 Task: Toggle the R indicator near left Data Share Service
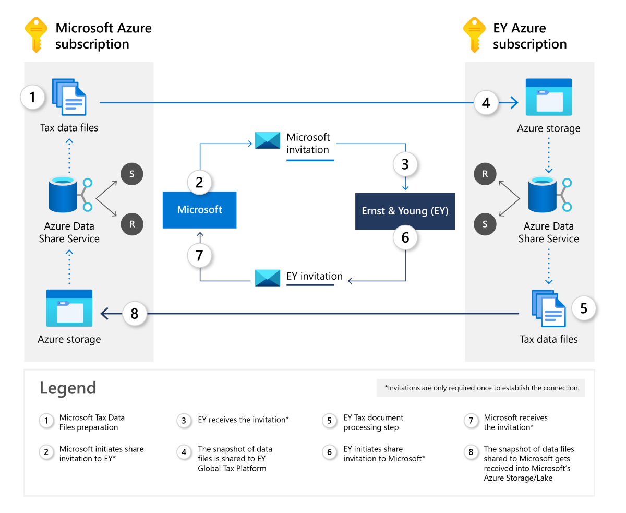(131, 224)
